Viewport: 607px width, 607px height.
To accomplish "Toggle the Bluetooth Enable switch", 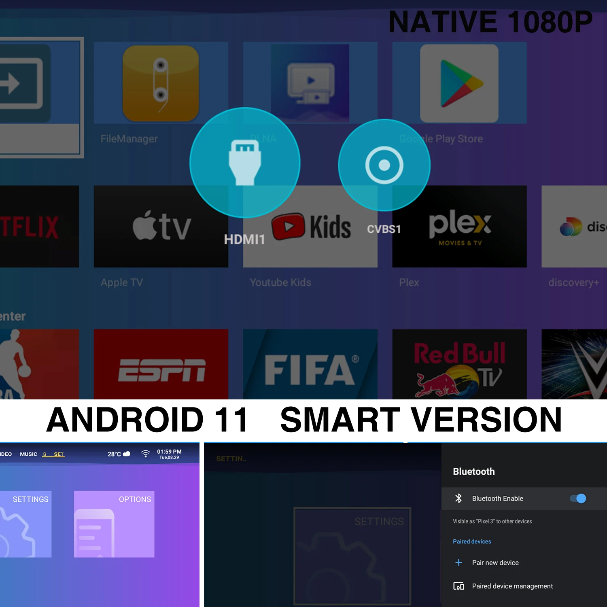I will 577,499.
